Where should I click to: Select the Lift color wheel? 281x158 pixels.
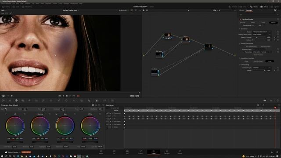pyautogui.click(x=15, y=126)
